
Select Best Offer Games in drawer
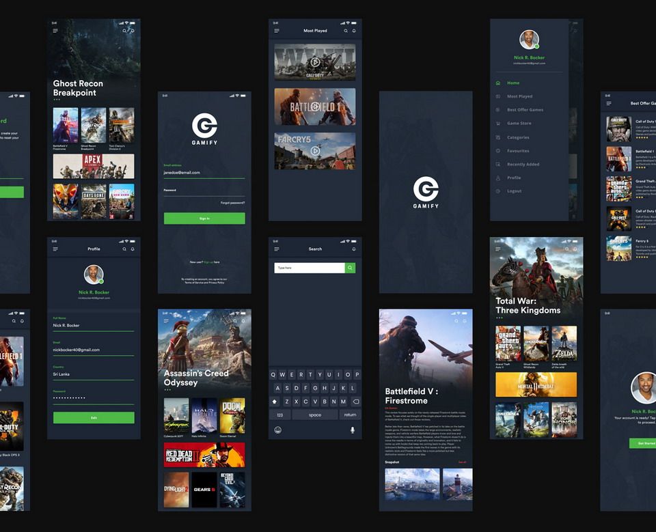click(x=525, y=110)
